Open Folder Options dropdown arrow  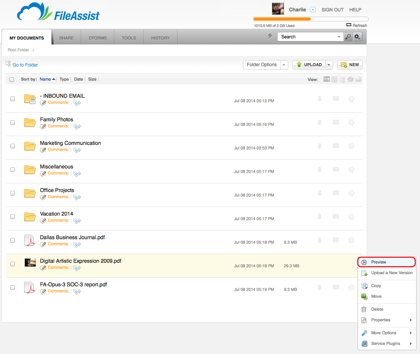tap(284, 65)
